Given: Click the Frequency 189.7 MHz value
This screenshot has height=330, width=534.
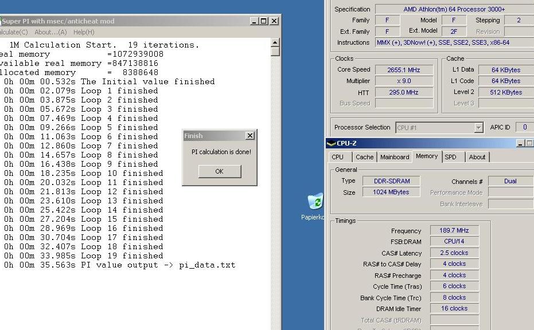Looking at the screenshot, I should pyautogui.click(x=454, y=230).
